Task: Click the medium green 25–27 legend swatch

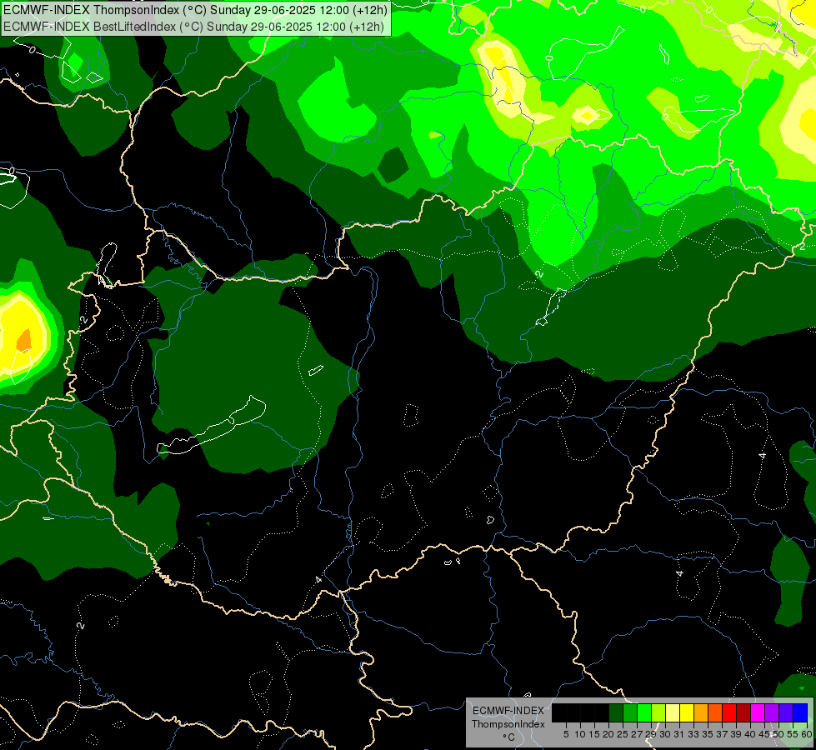Action: (x=630, y=712)
